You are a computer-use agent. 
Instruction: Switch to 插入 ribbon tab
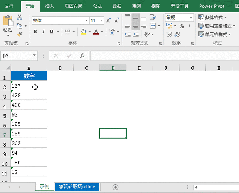click(x=50, y=6)
